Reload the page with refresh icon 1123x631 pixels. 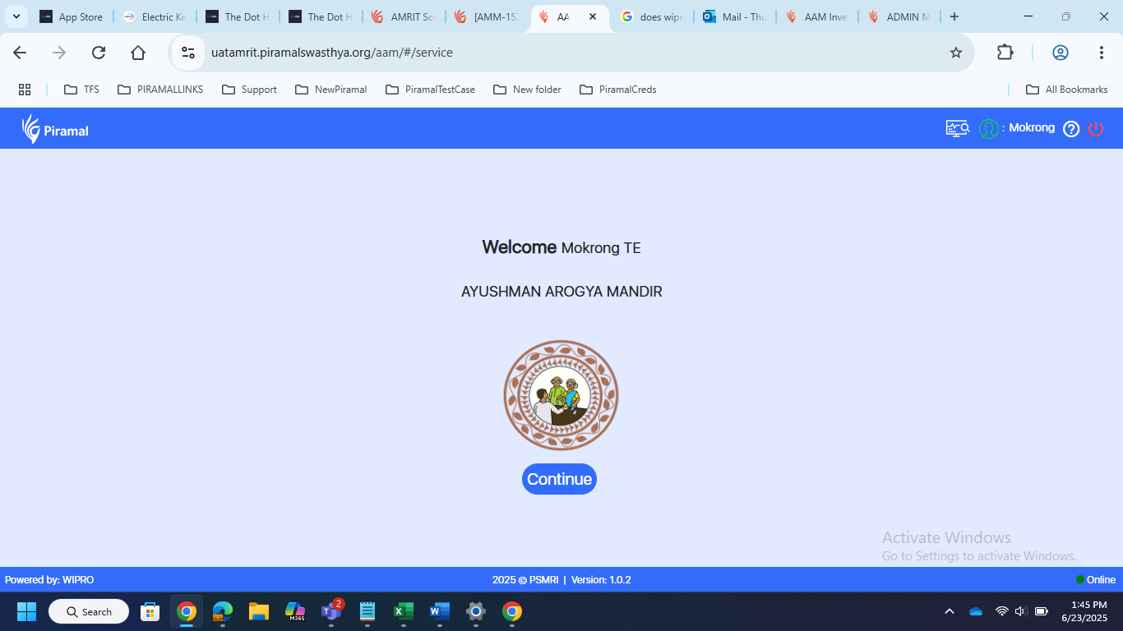99,53
